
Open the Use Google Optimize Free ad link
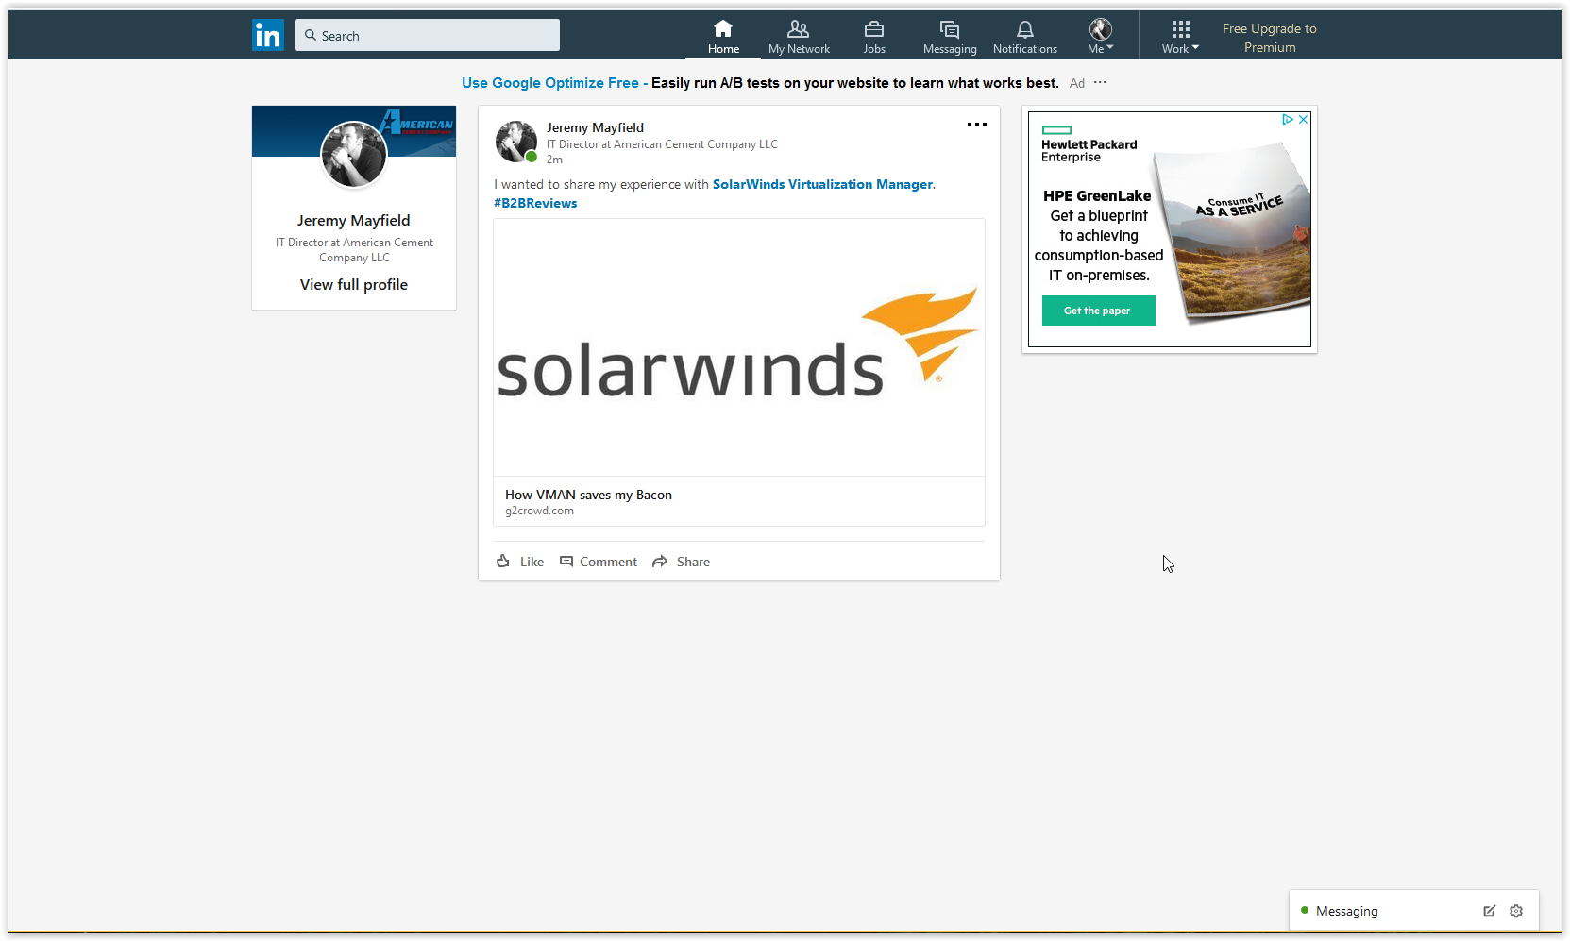click(x=550, y=83)
